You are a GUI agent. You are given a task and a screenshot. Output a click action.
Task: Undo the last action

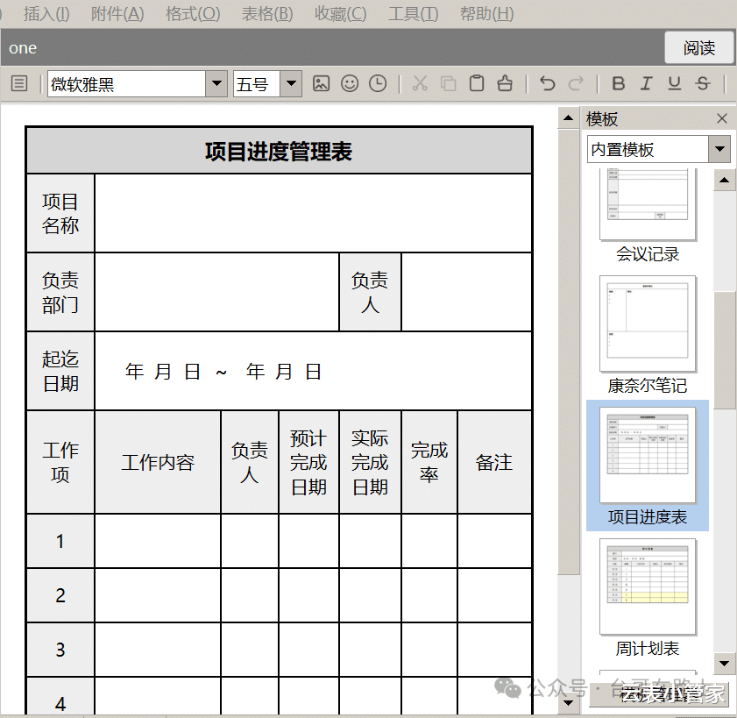548,83
